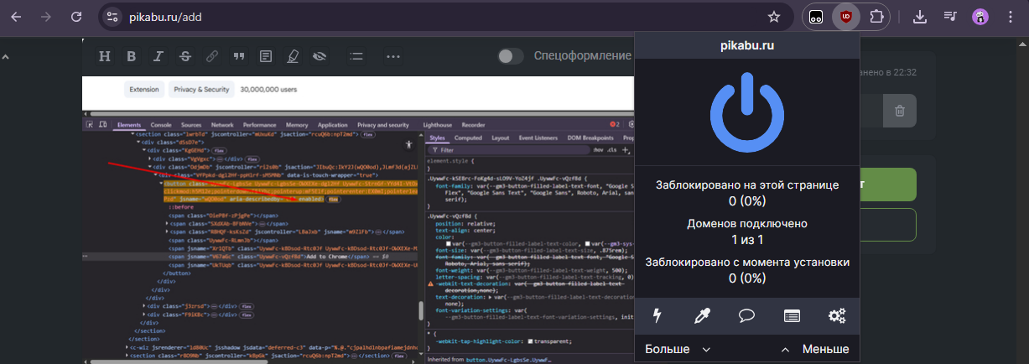Go back to the previous page

coord(16,17)
